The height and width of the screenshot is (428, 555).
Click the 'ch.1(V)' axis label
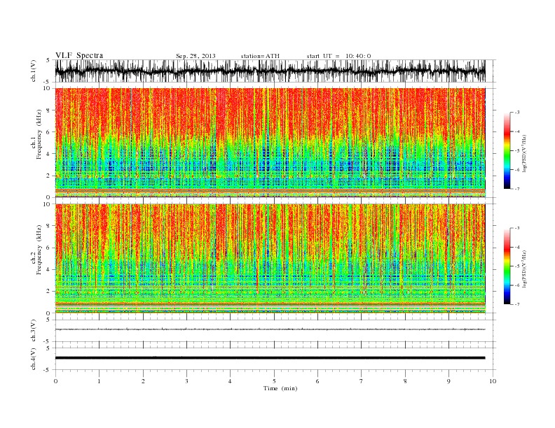coord(34,71)
